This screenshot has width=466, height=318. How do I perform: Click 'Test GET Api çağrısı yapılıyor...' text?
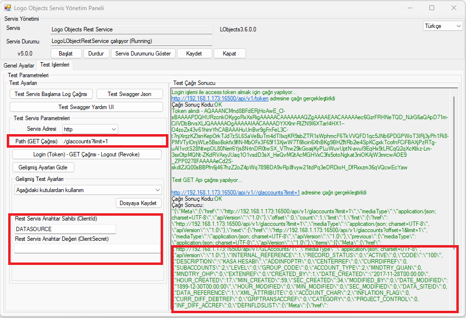(207, 180)
